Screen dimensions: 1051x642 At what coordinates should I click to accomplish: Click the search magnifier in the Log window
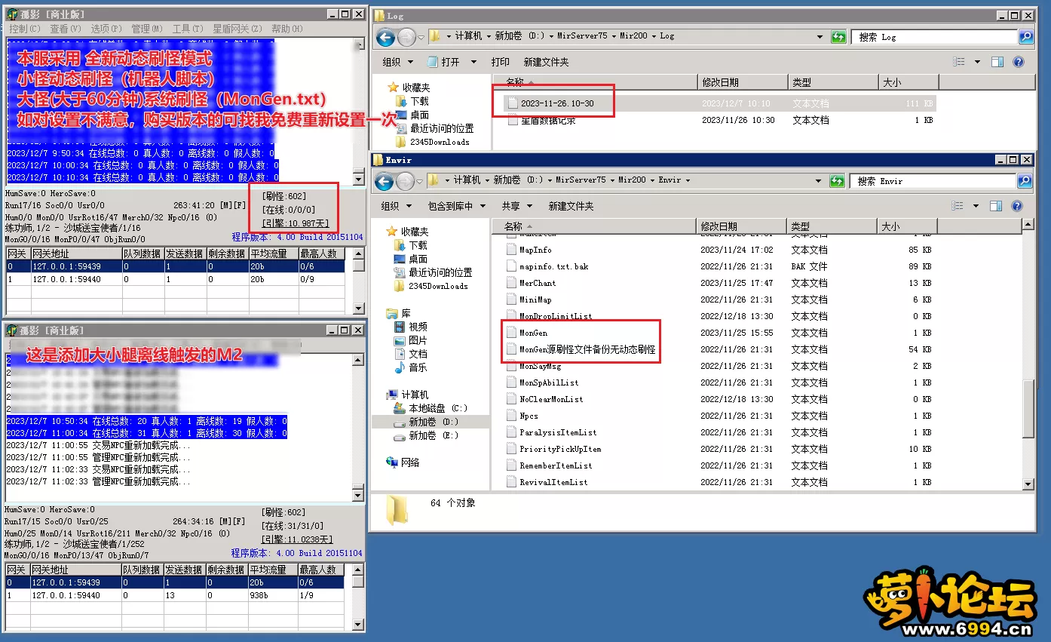(x=1025, y=36)
